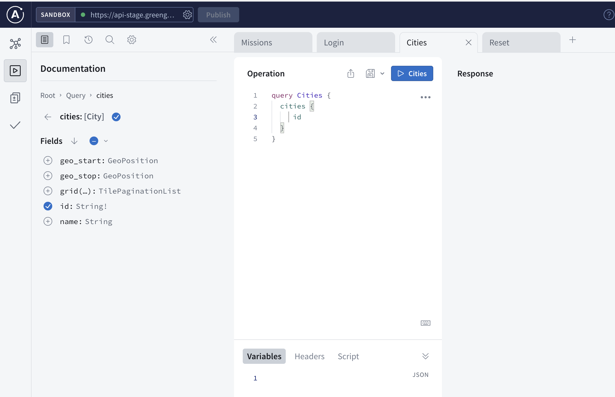Close the Cities tab
Viewport: 615px width, 397px height.
coord(468,42)
